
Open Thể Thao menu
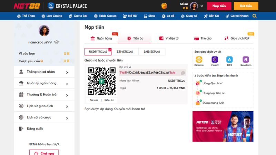pos(26,16)
